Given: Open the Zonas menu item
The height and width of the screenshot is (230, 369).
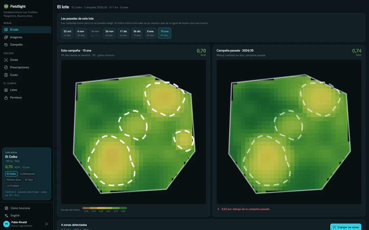Looking at the screenshot, I should tap(26, 60).
